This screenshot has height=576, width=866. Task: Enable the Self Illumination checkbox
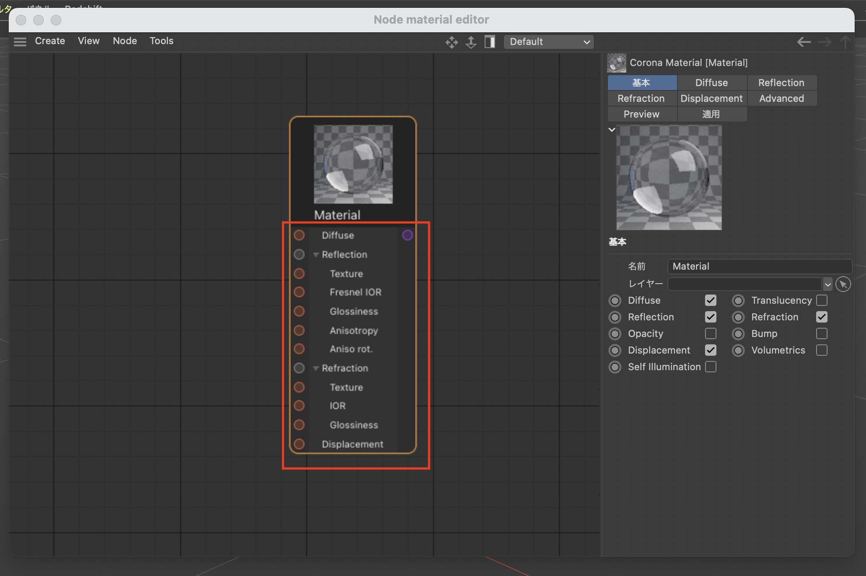710,367
